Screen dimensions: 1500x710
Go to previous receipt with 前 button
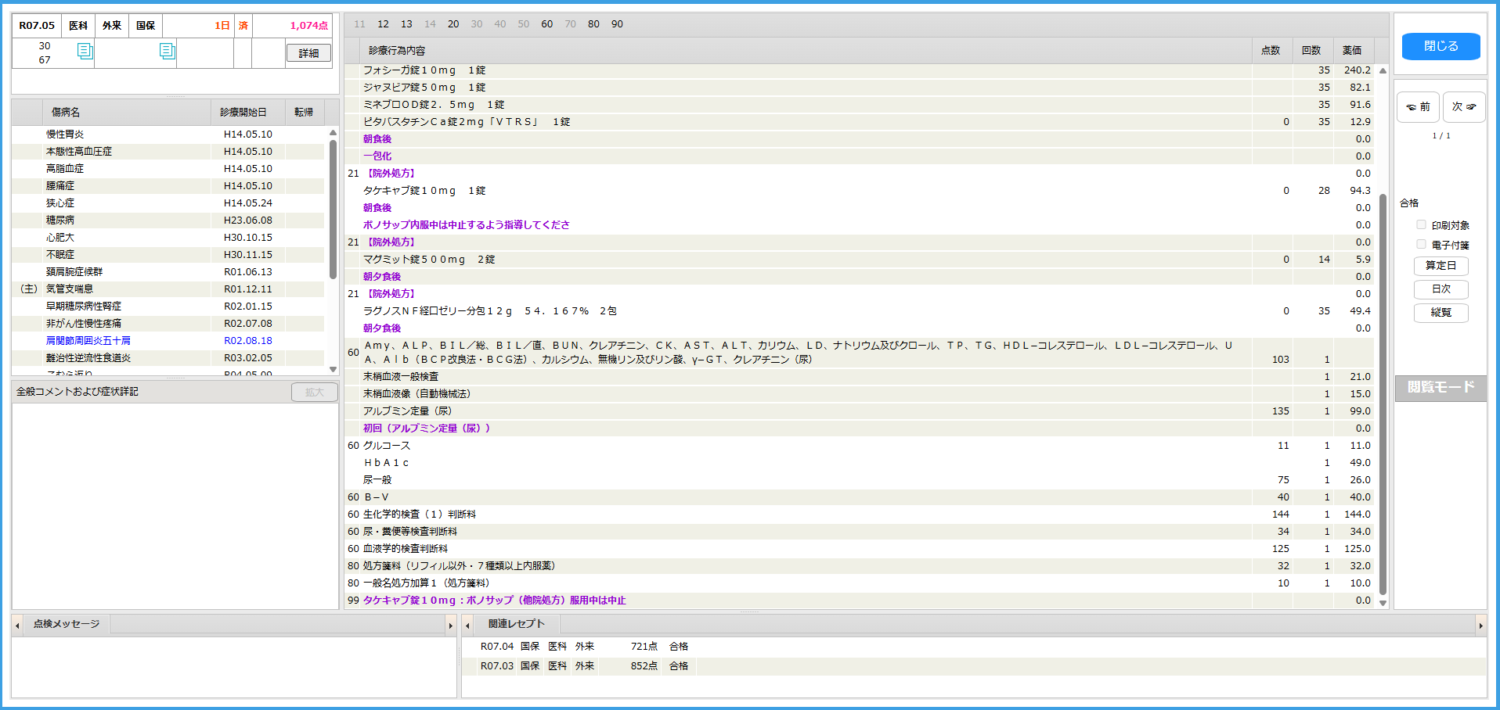point(1418,106)
